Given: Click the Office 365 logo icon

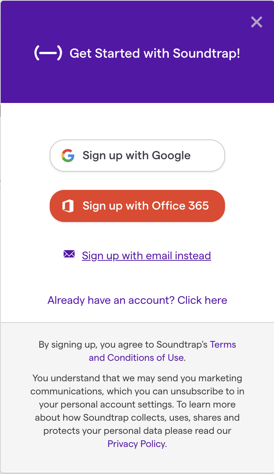Looking at the screenshot, I should (68, 206).
